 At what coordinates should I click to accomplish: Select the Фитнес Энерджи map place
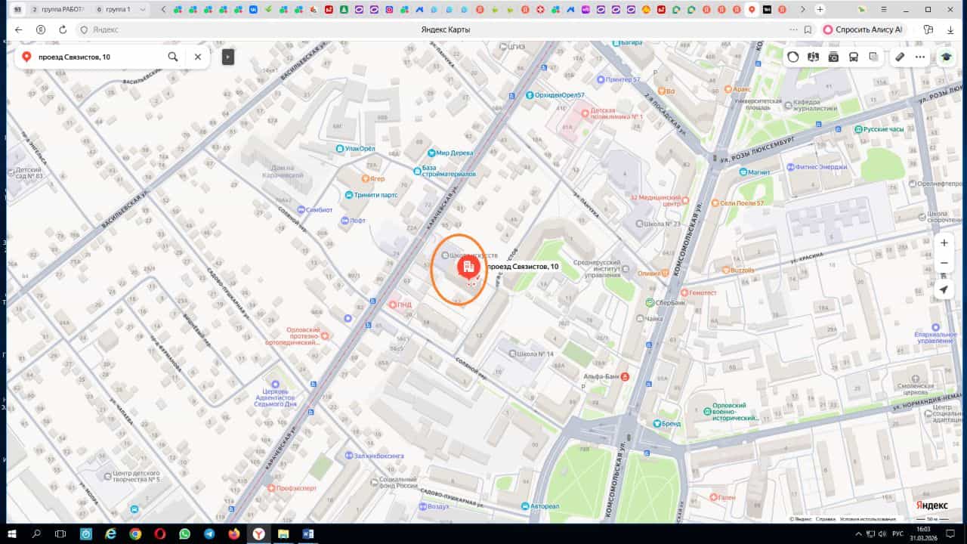coord(815,167)
